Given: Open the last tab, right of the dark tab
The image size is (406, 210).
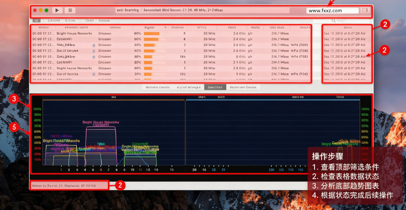Looking at the screenshot, I should point(243,87).
